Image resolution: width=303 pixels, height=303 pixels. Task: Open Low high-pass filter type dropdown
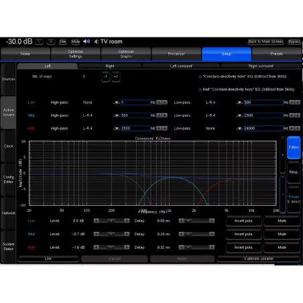pyautogui.click(x=117, y=103)
